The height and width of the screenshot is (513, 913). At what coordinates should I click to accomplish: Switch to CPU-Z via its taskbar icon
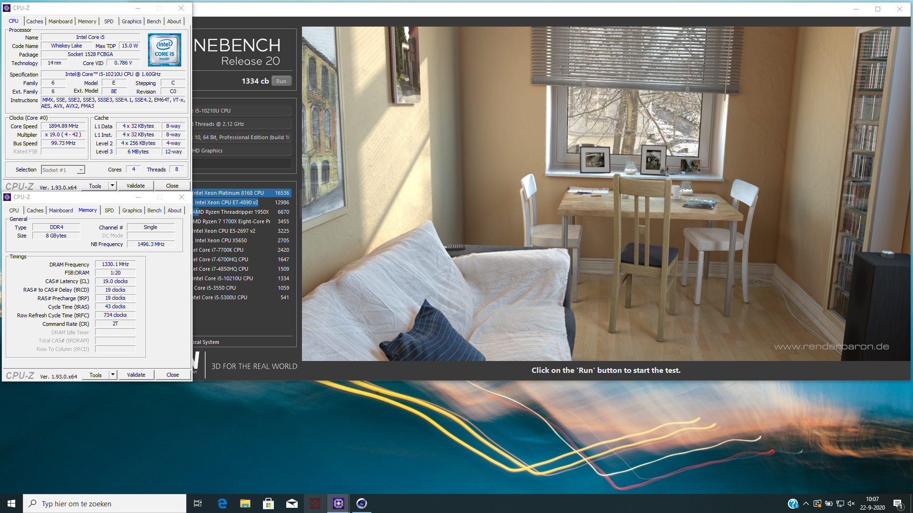[339, 503]
